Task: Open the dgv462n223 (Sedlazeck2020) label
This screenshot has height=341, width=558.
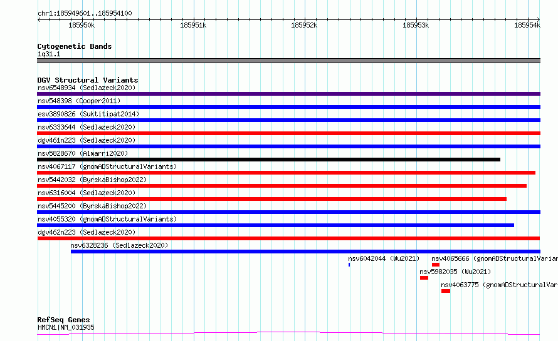Action: [x=87, y=232]
